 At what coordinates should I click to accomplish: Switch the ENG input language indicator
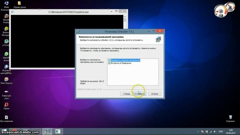coord(221,132)
